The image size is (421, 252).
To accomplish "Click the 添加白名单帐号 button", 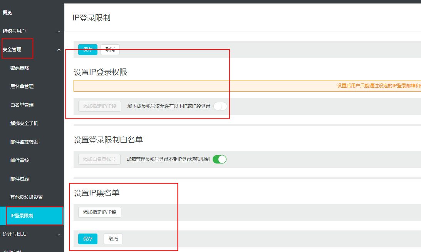I will 99,159.
